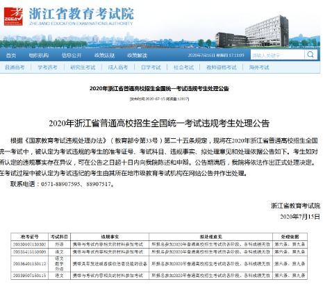Click the red ZEEA logo icon
Screen dimensions: 332x291
pyautogui.click(x=13, y=16)
